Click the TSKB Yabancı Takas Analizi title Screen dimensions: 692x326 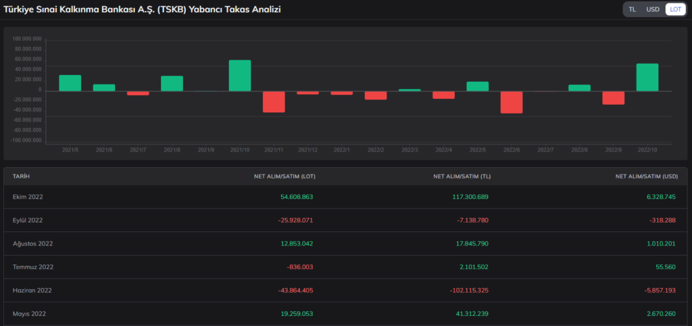coord(142,9)
